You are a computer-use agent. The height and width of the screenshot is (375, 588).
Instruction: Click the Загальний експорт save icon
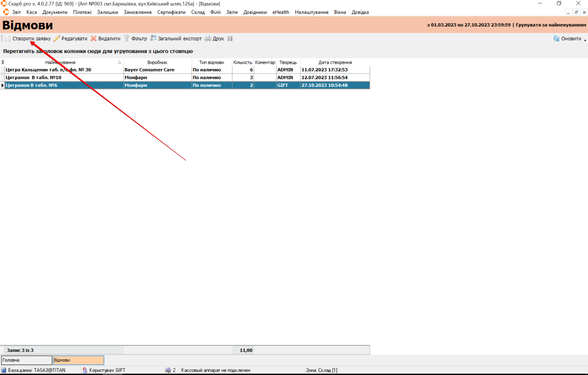[x=153, y=38]
